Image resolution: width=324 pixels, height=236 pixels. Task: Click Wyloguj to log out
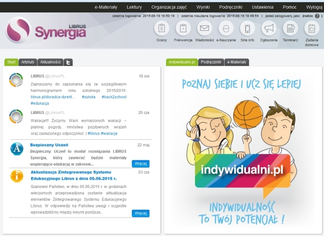point(314,7)
